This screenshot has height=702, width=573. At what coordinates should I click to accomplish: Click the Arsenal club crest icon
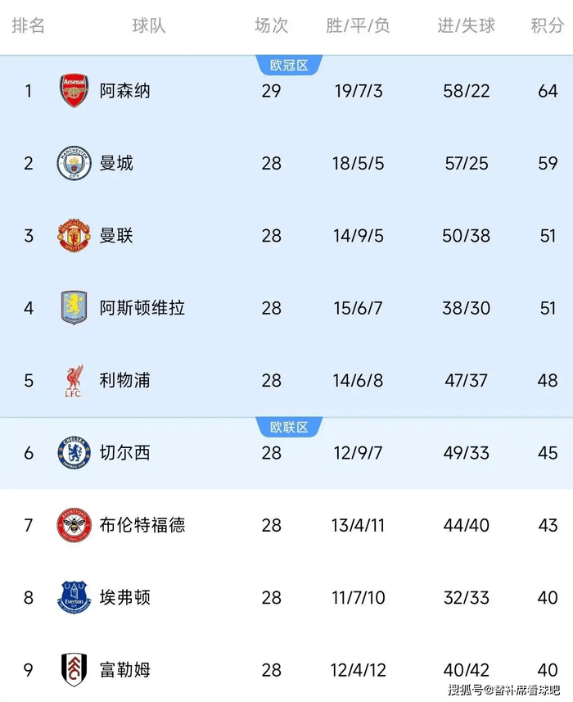[74, 91]
